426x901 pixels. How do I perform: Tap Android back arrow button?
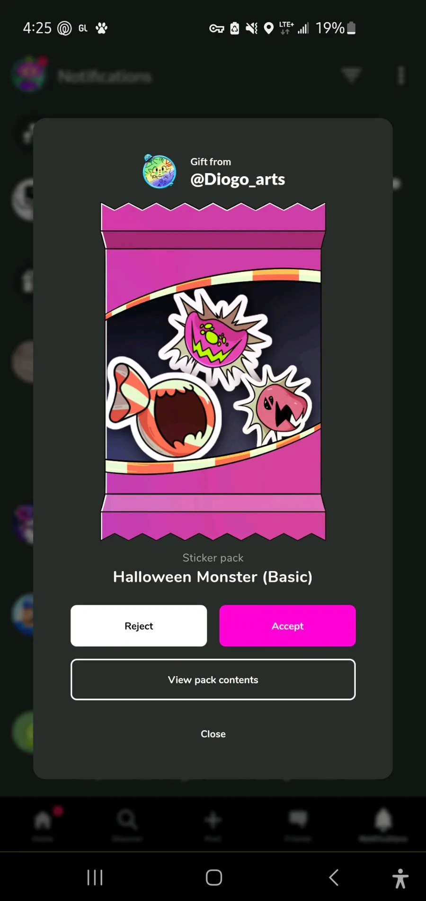click(334, 877)
